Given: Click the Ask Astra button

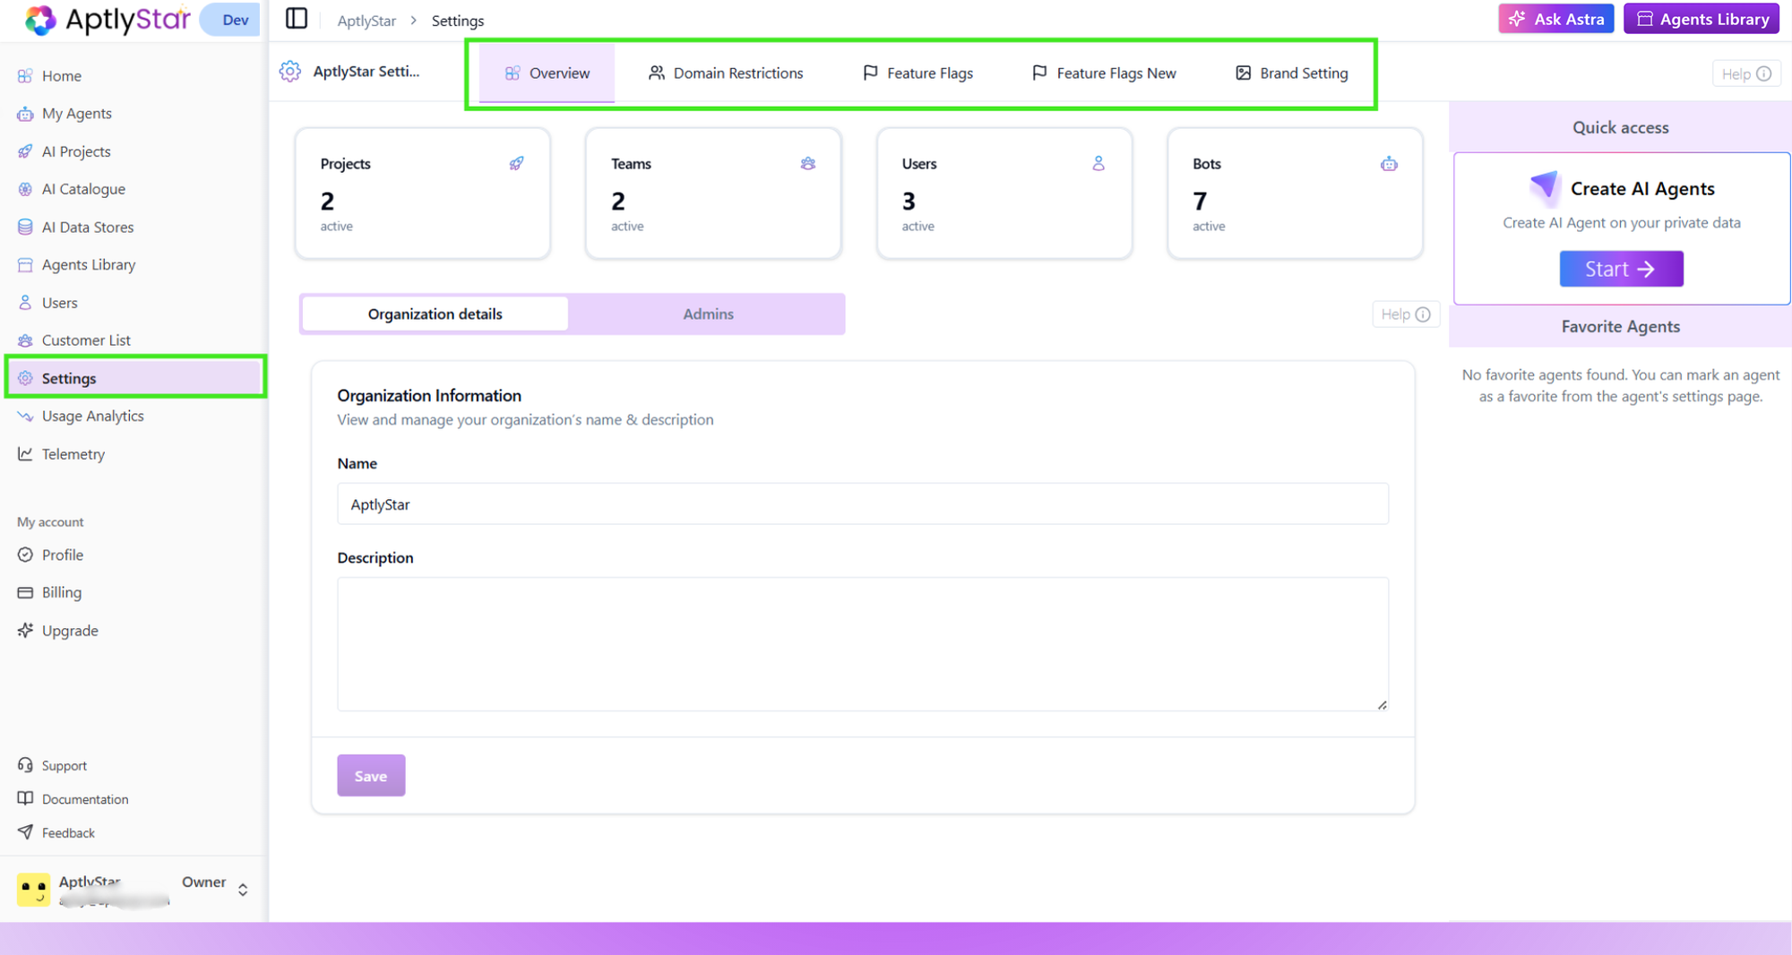Looking at the screenshot, I should pyautogui.click(x=1555, y=18).
